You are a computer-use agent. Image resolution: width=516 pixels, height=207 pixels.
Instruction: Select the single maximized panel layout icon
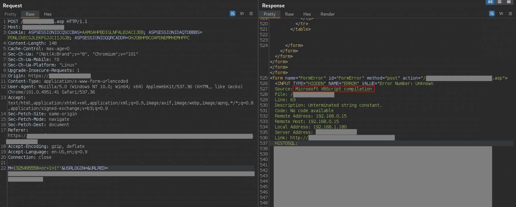tap(509, 2)
